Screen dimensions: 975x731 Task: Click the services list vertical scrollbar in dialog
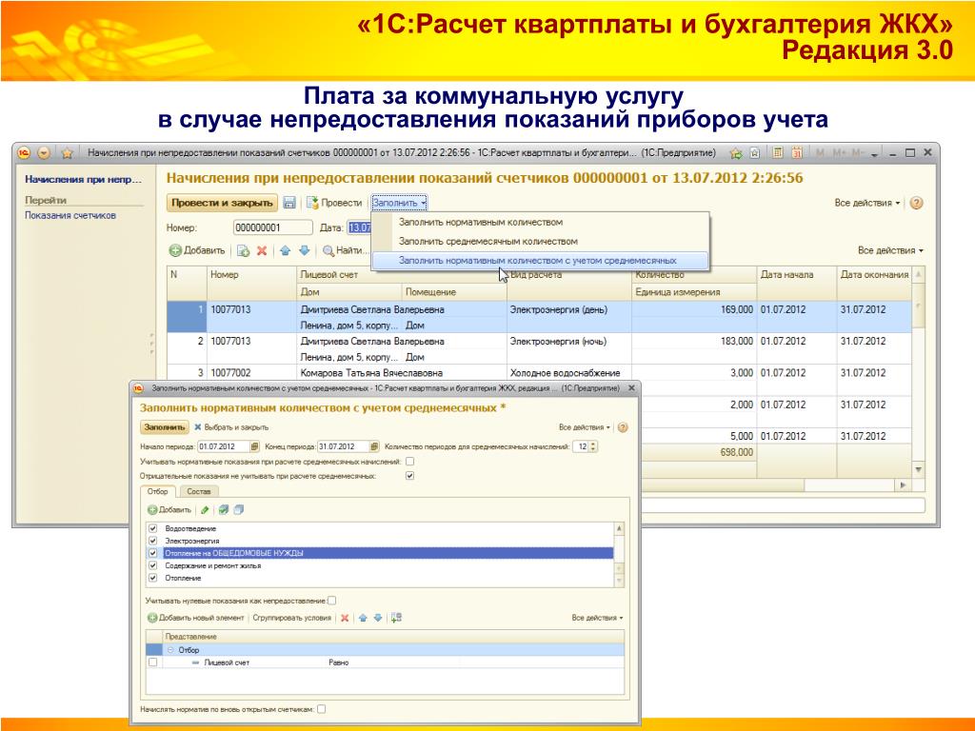[x=619, y=555]
